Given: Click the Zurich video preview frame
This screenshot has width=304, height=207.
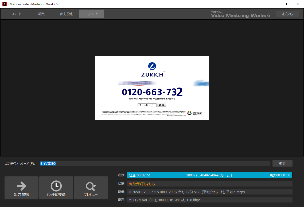Looking at the screenshot, I should coord(152,88).
